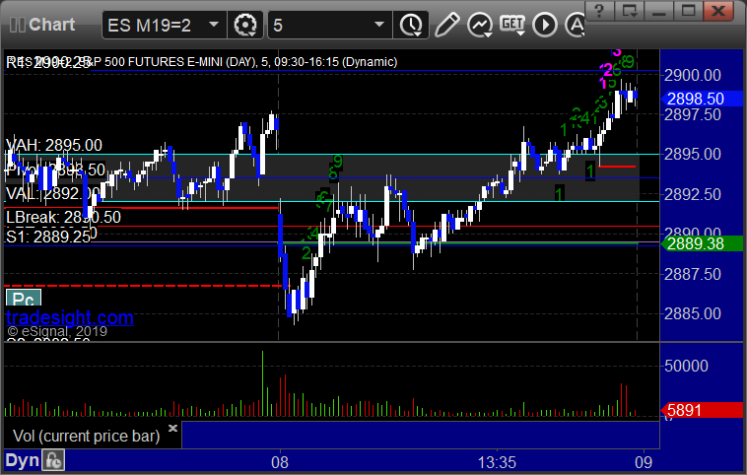Click the help question mark button
This screenshot has width=747, height=475.
coord(599,11)
